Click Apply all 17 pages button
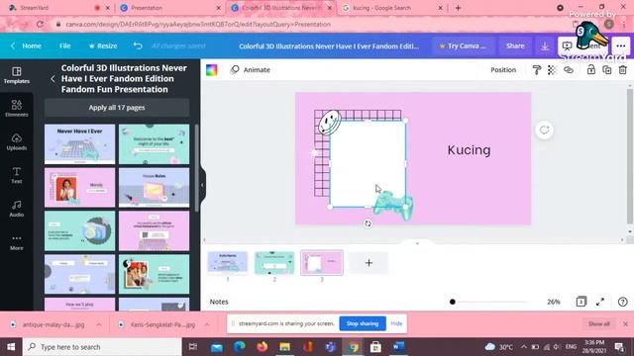This screenshot has width=634, height=356. click(x=117, y=108)
